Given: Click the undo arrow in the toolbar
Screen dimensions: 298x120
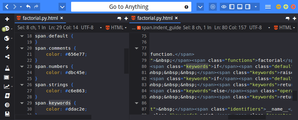Looking at the screenshot, I should pos(28,7).
